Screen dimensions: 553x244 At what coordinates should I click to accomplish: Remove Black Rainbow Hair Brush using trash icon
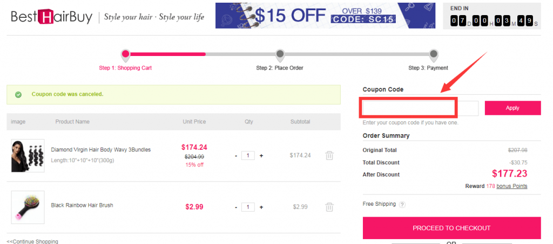tap(329, 207)
